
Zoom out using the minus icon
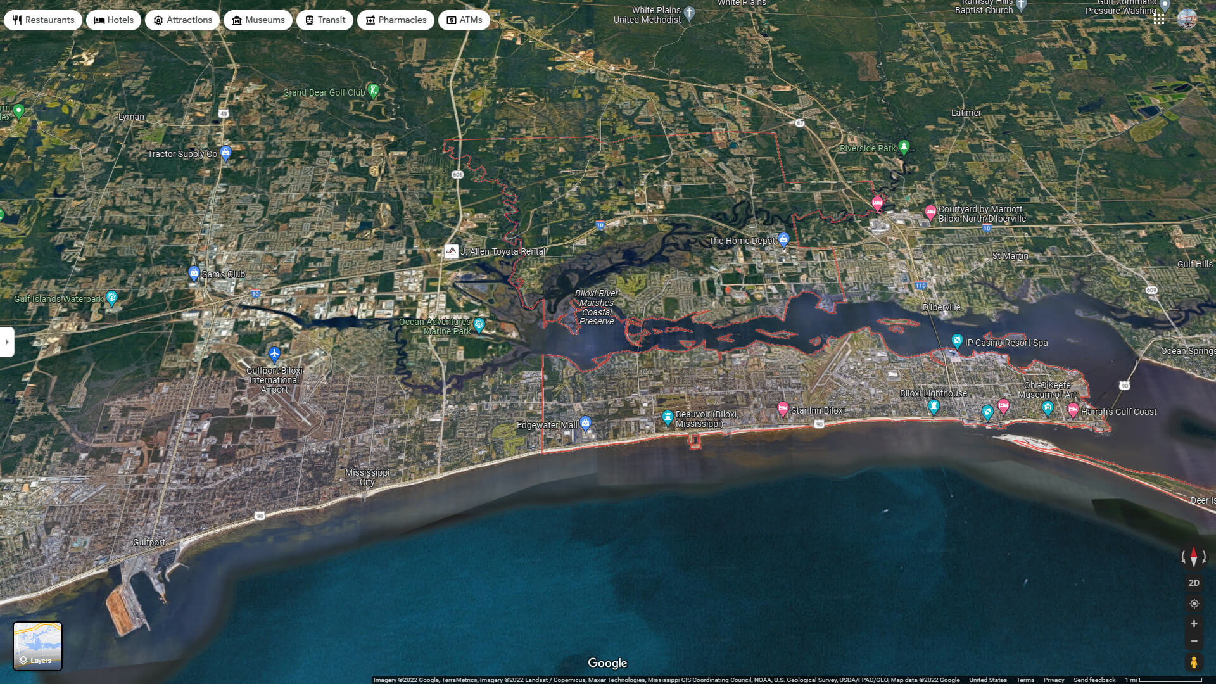click(x=1193, y=641)
